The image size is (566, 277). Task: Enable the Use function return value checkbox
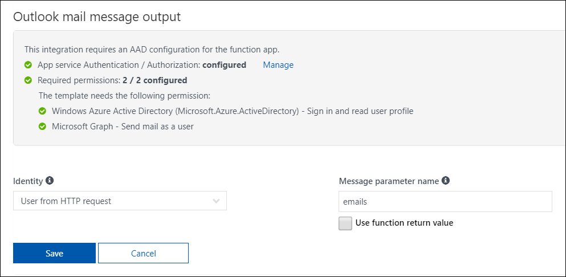345,223
